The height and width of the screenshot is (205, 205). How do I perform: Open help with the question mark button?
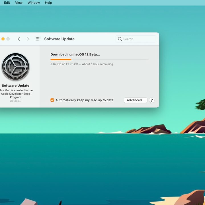coord(152,100)
